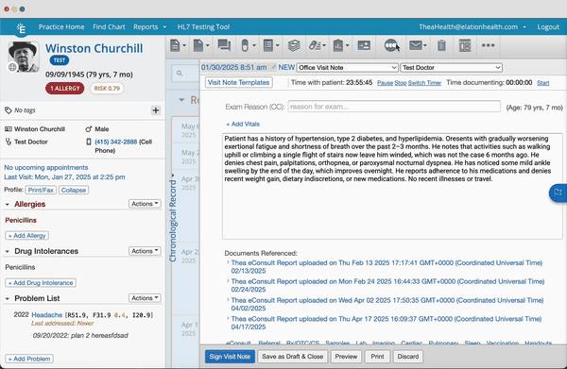
Task: Open the layout panels toolbar icon
Action: pyautogui.click(x=465, y=45)
